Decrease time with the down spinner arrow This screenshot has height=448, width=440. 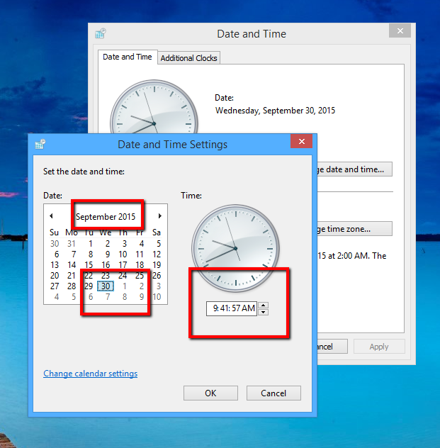click(264, 312)
